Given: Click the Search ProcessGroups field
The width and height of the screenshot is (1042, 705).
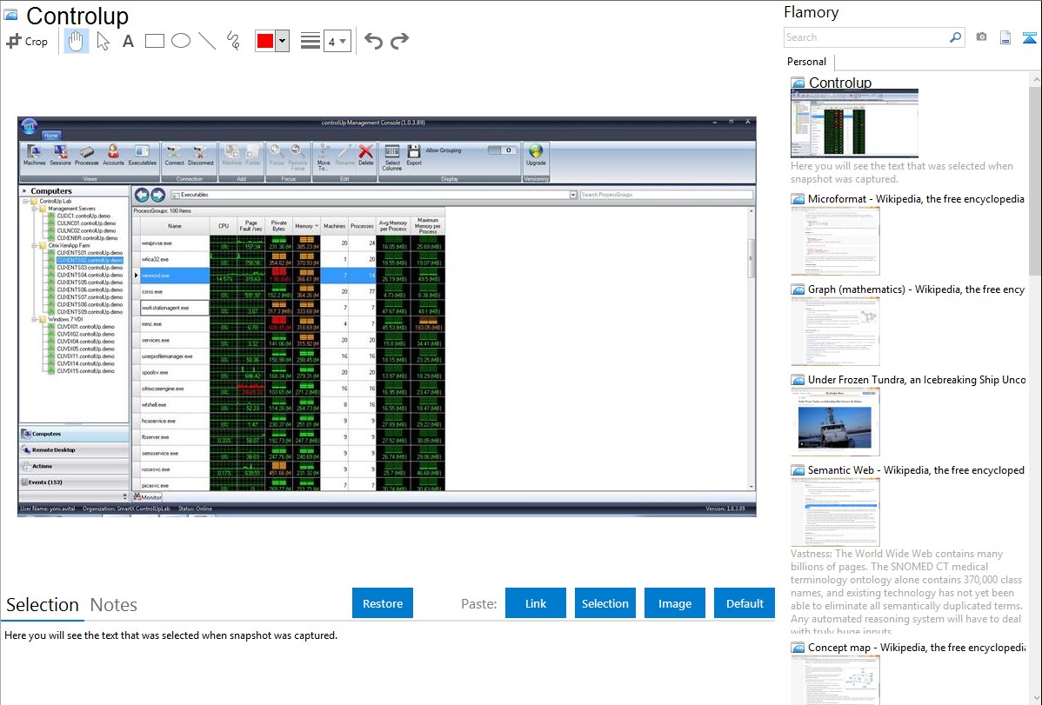Looking at the screenshot, I should pos(666,195).
